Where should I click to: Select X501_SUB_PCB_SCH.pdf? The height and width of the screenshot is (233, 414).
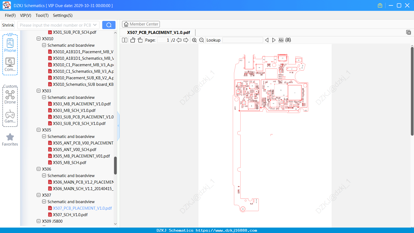click(72, 32)
